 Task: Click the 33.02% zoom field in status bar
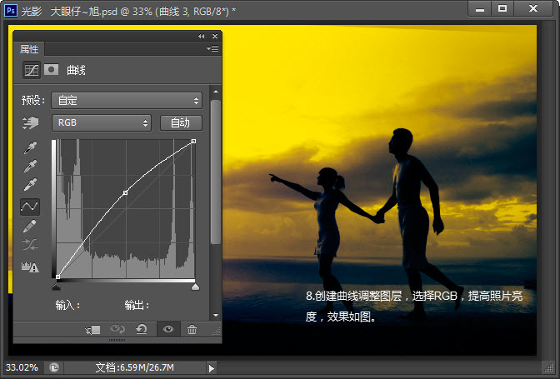[x=22, y=367]
